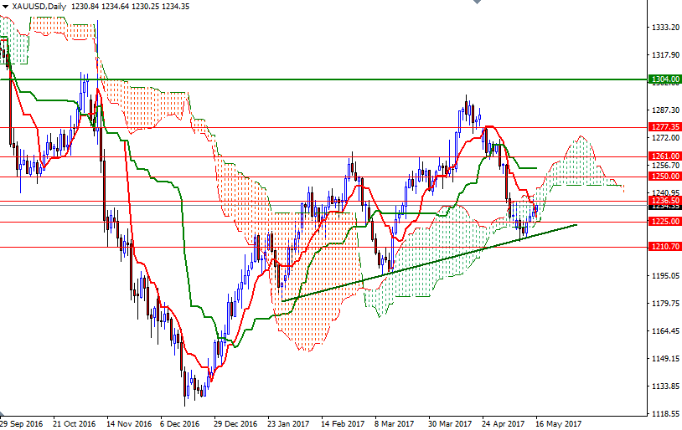
Task: Click the 1118.55 label on price axis
Action: click(664, 414)
